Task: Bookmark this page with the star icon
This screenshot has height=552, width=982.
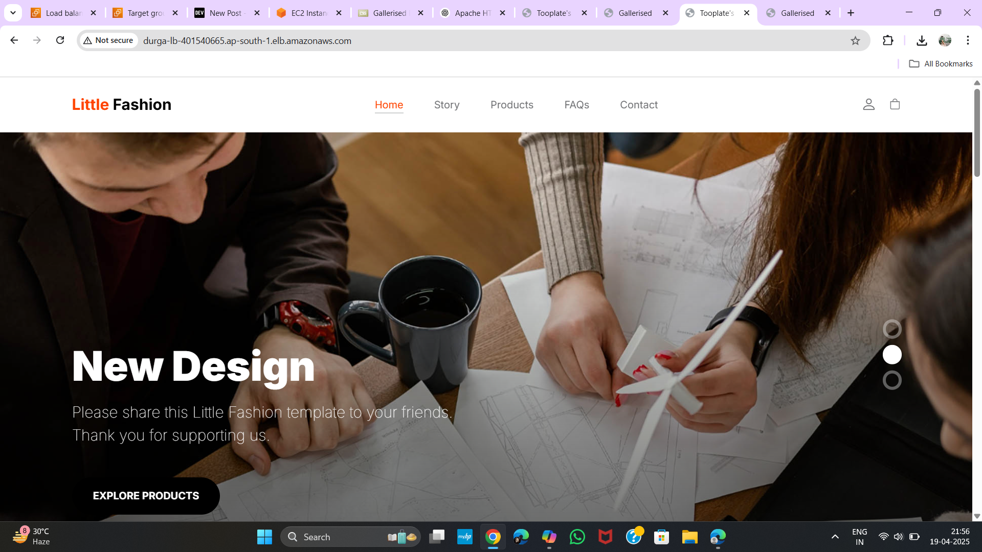Action: pos(855,40)
